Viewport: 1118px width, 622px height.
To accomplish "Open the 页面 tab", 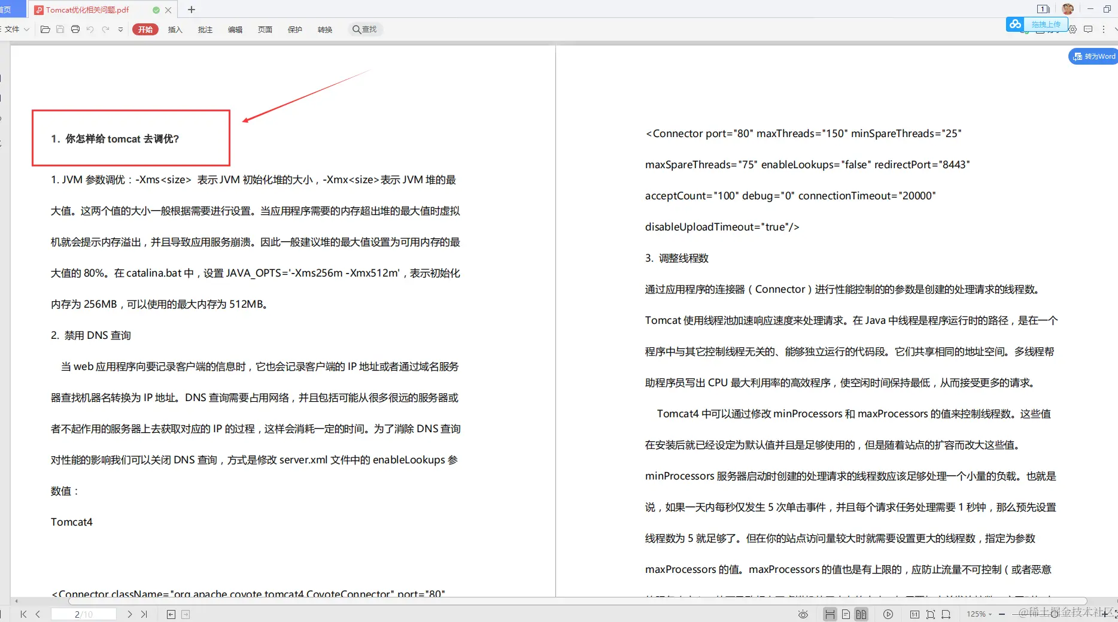I will pos(265,29).
